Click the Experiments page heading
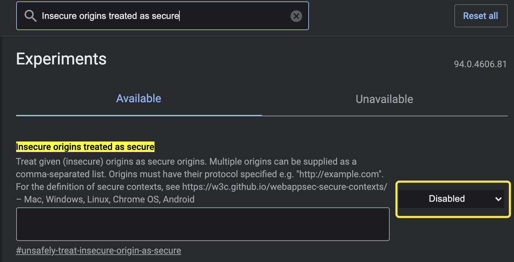The image size is (514, 262). point(61,59)
